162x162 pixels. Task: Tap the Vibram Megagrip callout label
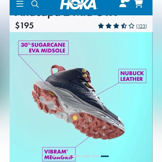pyautogui.click(x=59, y=154)
